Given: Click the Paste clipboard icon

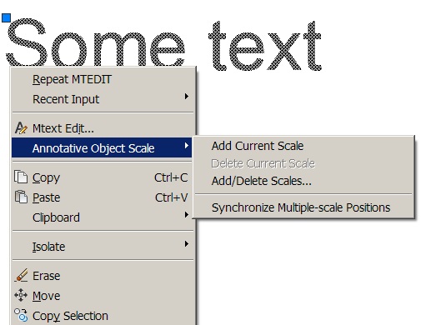Looking at the screenshot, I should pyautogui.click(x=21, y=197).
